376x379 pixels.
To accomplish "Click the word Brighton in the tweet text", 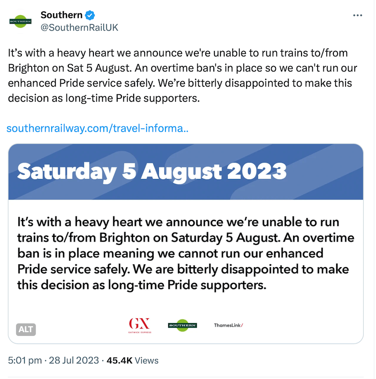I will coord(30,68).
